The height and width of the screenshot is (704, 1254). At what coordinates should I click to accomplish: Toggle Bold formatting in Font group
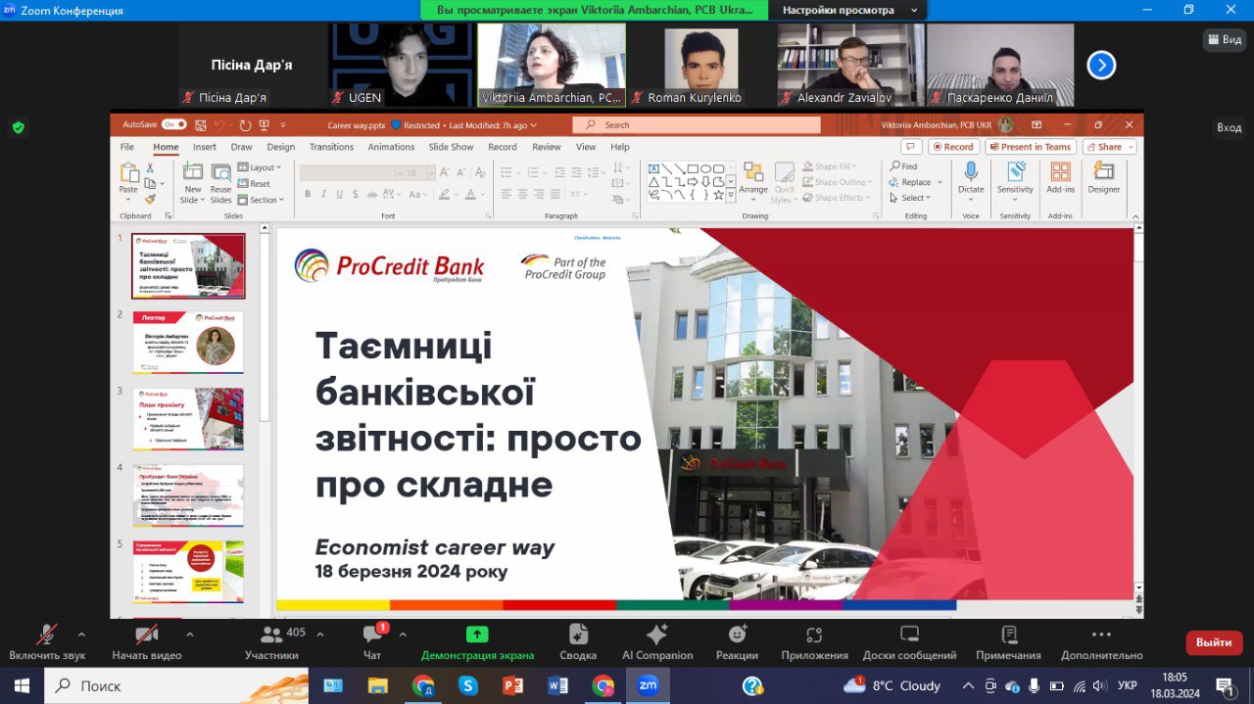tap(307, 194)
